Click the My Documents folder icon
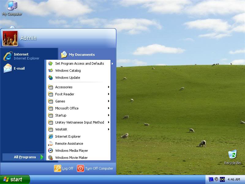The image size is (245, 184). pyautogui.click(x=64, y=55)
